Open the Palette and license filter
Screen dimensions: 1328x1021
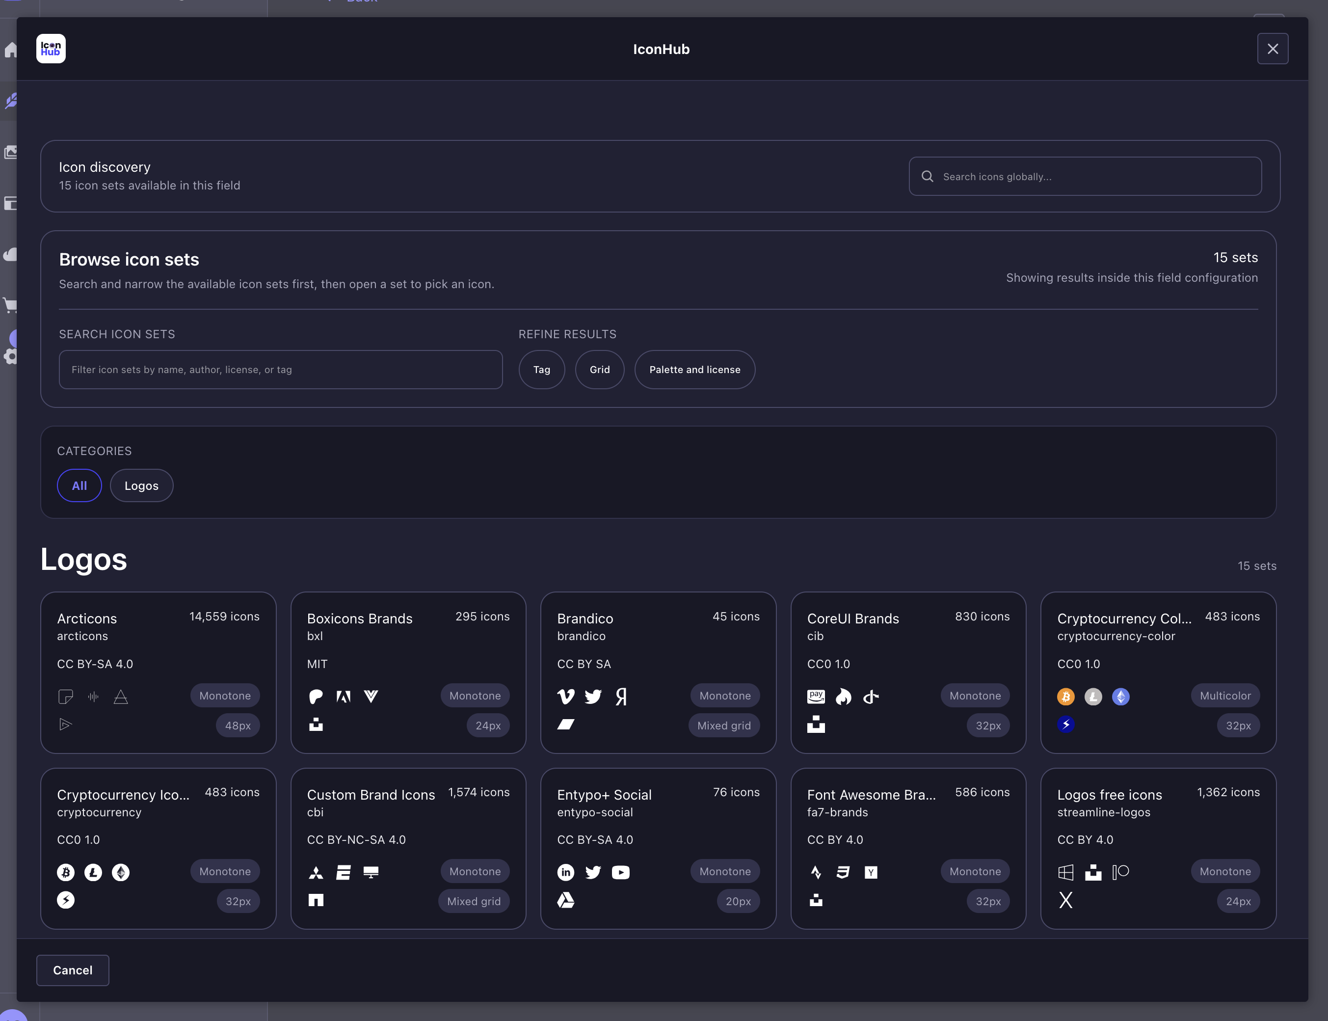(x=695, y=370)
